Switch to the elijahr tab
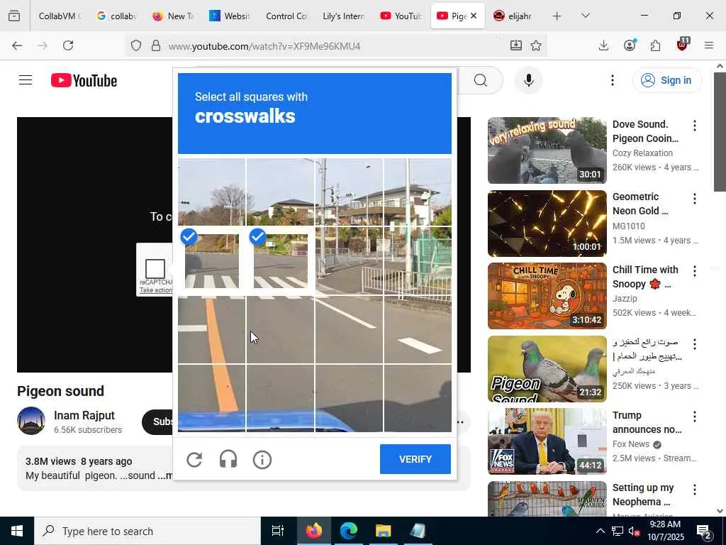726x545 pixels. [x=513, y=16]
